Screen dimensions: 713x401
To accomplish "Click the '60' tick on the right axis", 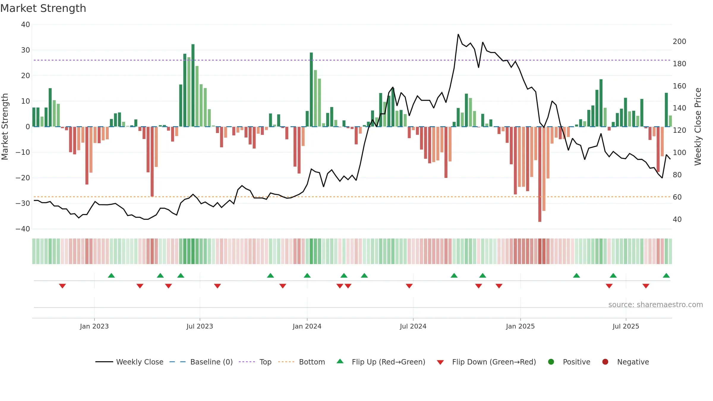I will pyautogui.click(x=677, y=197).
